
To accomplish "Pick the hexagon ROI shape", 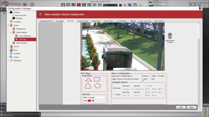I will coord(98,86).
